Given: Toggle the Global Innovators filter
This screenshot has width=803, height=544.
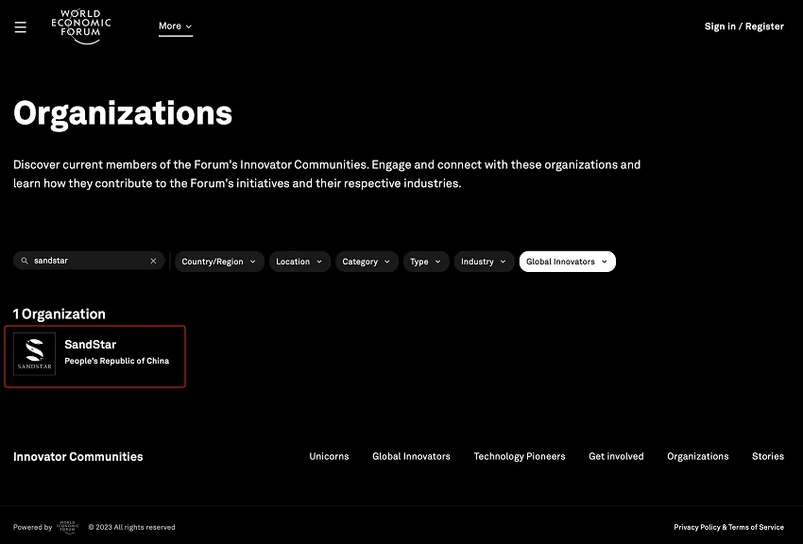Looking at the screenshot, I should 568,262.
